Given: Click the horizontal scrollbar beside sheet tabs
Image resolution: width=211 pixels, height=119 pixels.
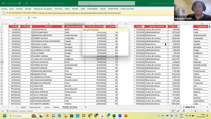Looking at the screenshot, I should 190,107.
